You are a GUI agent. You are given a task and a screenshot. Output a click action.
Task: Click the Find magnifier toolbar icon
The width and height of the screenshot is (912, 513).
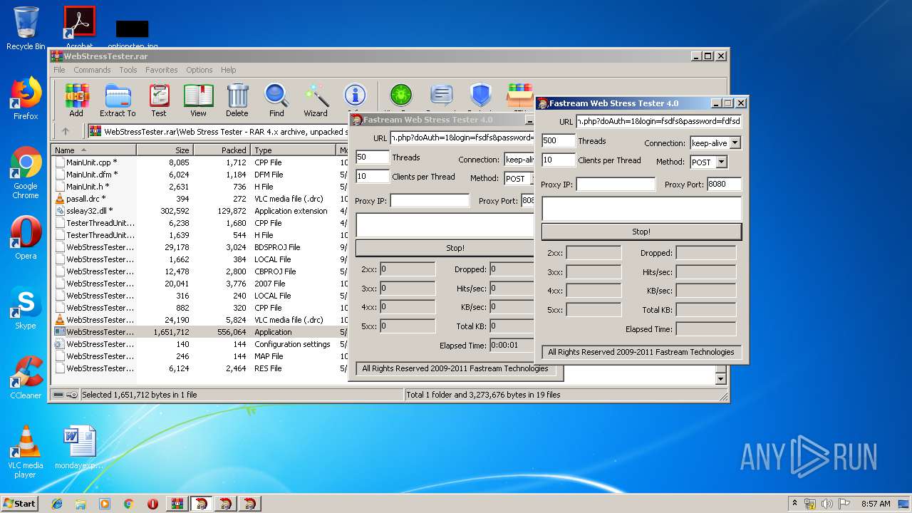tap(276, 100)
